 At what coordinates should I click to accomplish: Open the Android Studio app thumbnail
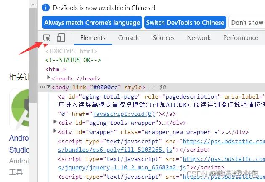tap(19, 109)
